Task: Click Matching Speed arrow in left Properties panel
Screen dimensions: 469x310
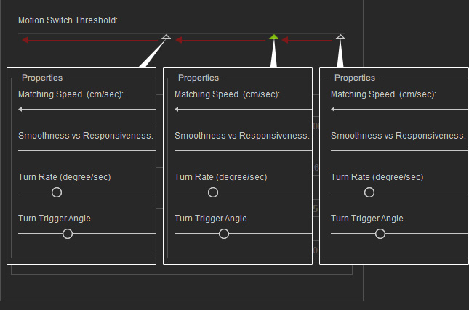Action: [x=21, y=109]
